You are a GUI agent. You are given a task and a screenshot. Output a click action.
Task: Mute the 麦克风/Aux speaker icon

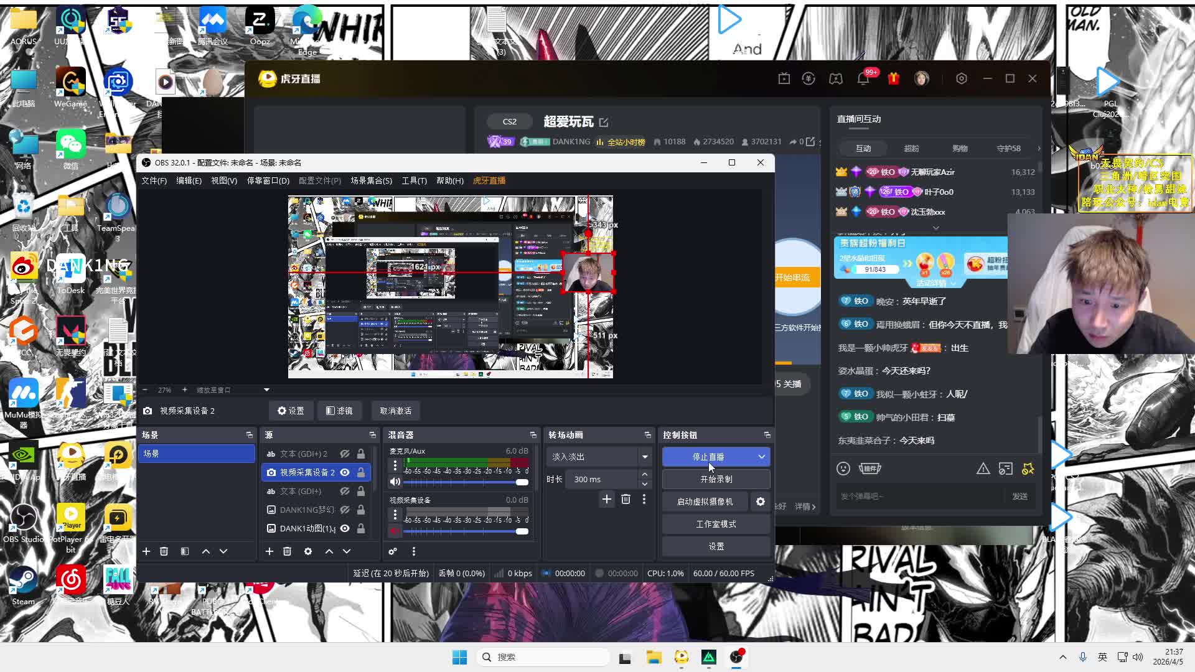[x=395, y=482]
